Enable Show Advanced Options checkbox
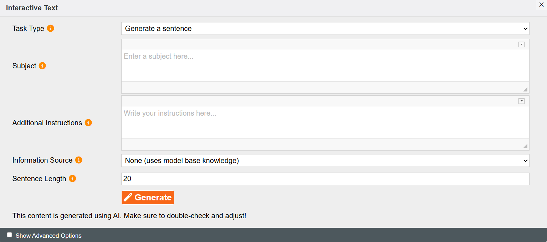The width and height of the screenshot is (547, 242). pyautogui.click(x=10, y=235)
